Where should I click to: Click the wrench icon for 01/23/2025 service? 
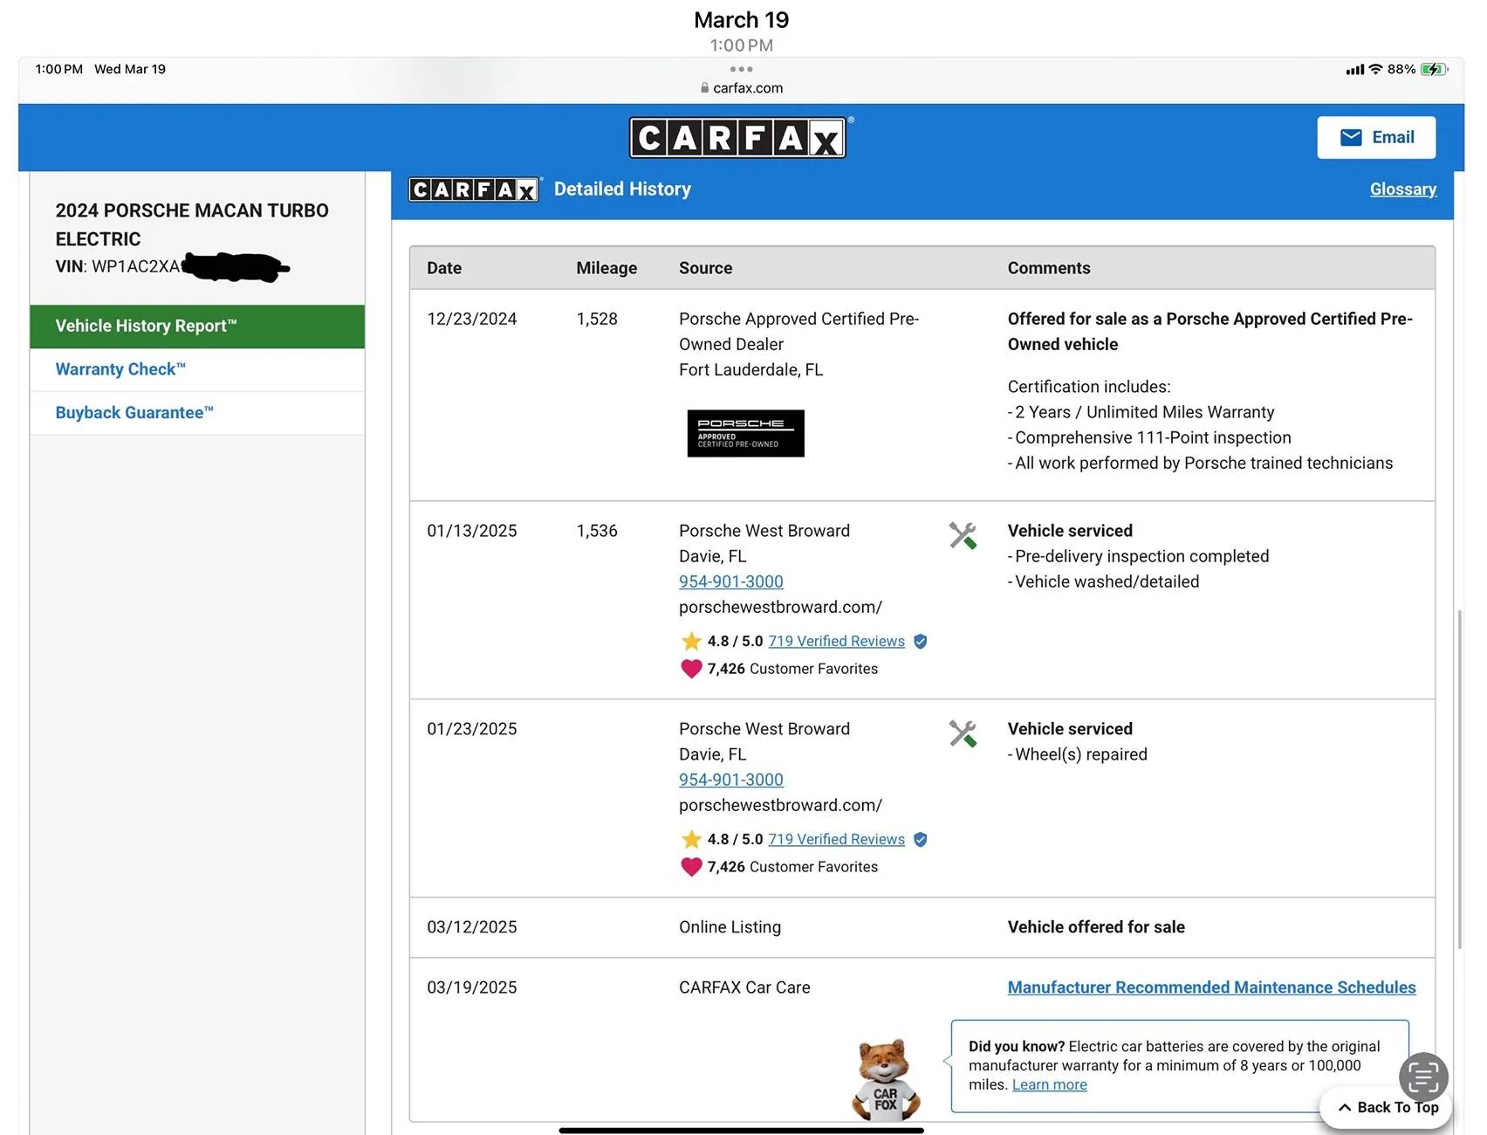[962, 733]
